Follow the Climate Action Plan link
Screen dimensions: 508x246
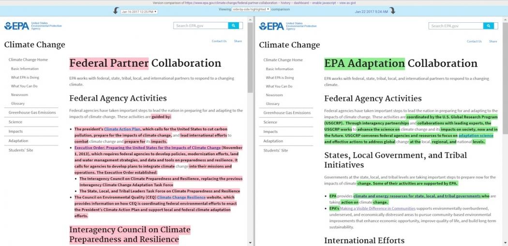pyautogui.click(x=122, y=129)
